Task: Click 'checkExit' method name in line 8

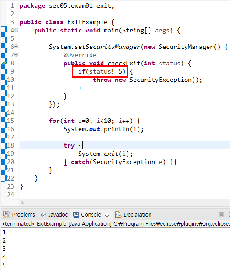Action: [x=123, y=63]
